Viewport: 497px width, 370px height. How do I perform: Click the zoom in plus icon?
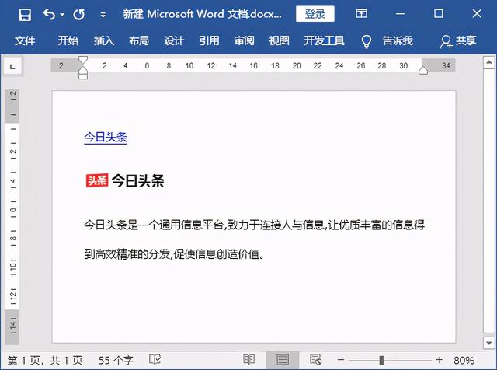[x=439, y=360]
